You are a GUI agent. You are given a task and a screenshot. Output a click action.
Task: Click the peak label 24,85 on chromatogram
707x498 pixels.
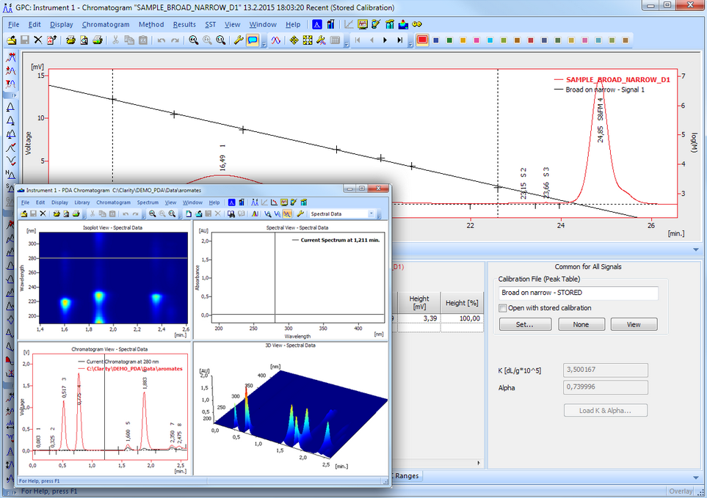(600, 134)
